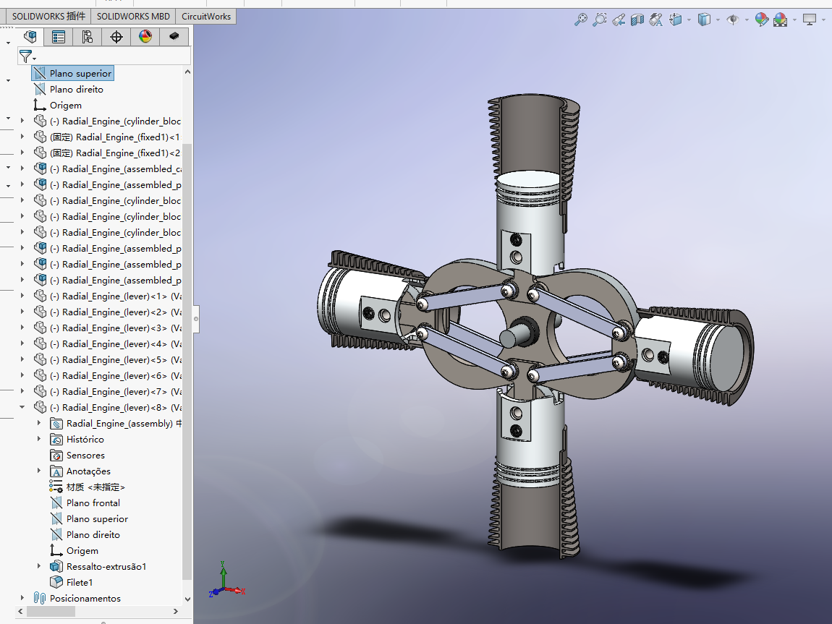The width and height of the screenshot is (832, 624).
Task: Expand the Histórico folder
Action: click(39, 439)
